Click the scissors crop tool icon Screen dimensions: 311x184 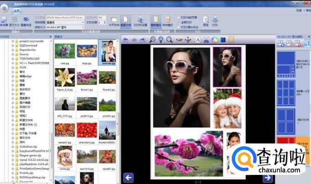206,40
